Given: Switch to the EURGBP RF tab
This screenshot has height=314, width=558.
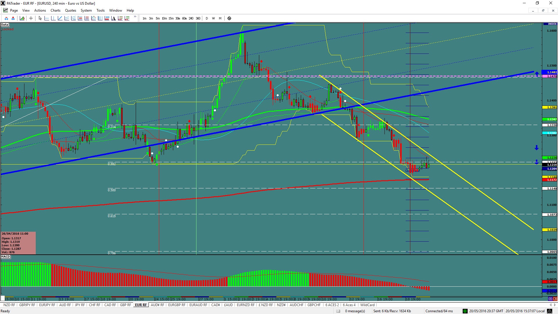Looking at the screenshot, I should pyautogui.click(x=177, y=305).
